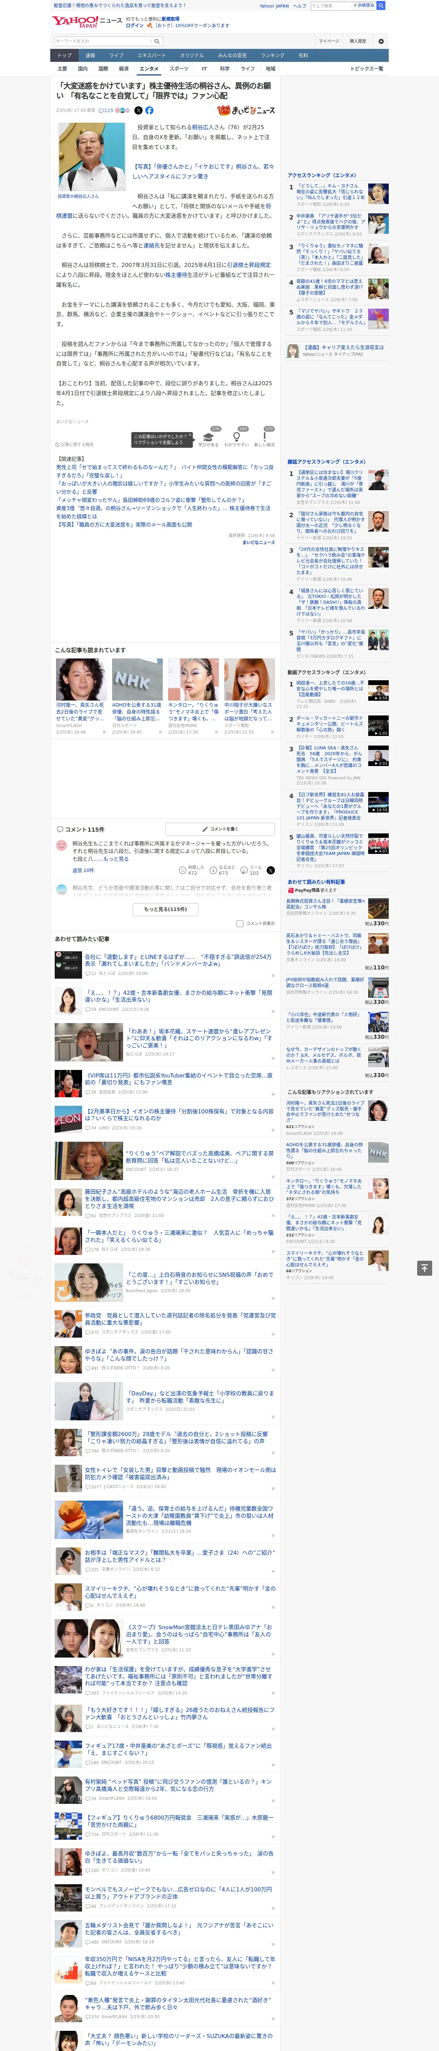The height and width of the screenshot is (2051, 439).
Task: Toggle the コメント非表示 checkbox
Action: (x=240, y=924)
